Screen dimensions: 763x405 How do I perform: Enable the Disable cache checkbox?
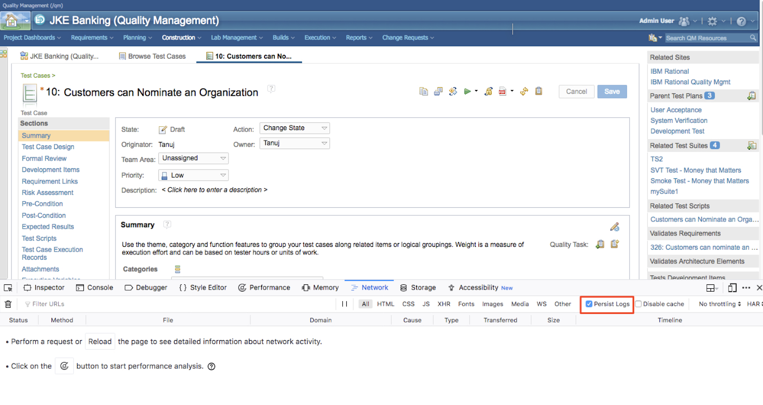[x=638, y=304]
